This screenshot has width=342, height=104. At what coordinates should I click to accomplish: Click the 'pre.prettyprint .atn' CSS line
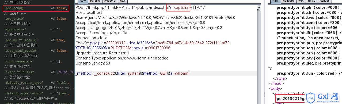(309, 53)
